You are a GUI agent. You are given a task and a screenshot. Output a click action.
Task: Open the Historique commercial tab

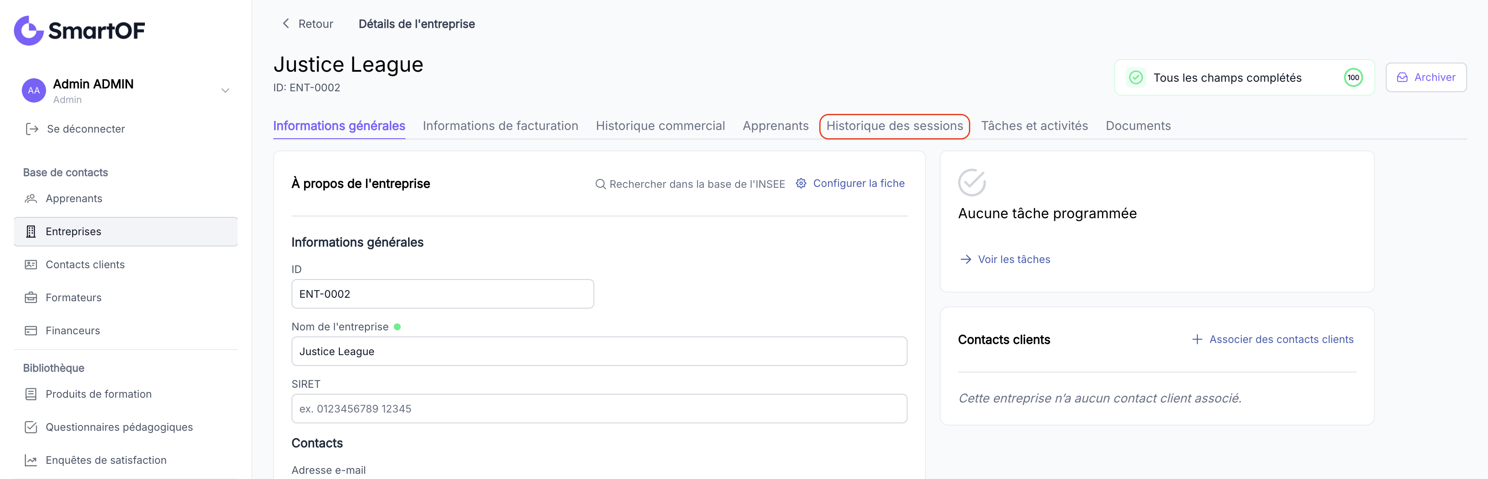pos(660,126)
